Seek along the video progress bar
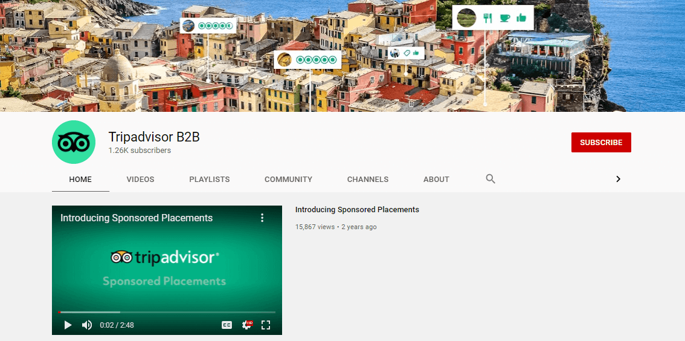 tap(167, 312)
